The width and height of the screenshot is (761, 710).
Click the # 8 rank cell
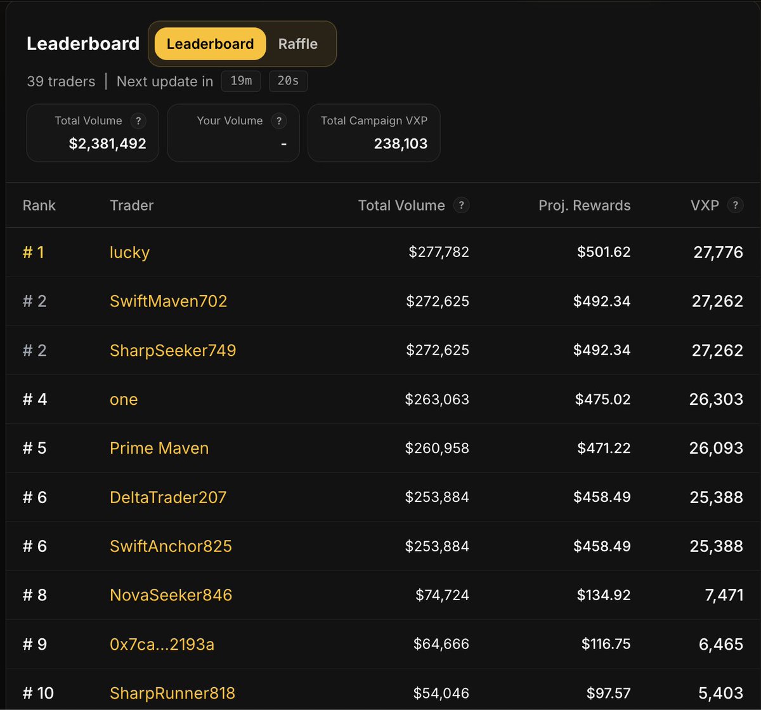pos(35,595)
